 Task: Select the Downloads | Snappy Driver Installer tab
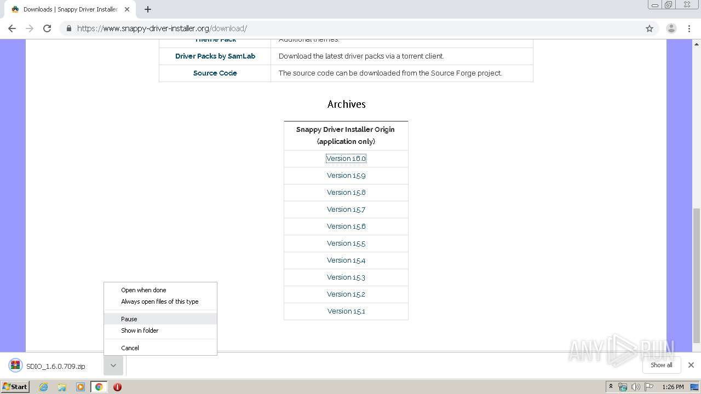(70, 9)
